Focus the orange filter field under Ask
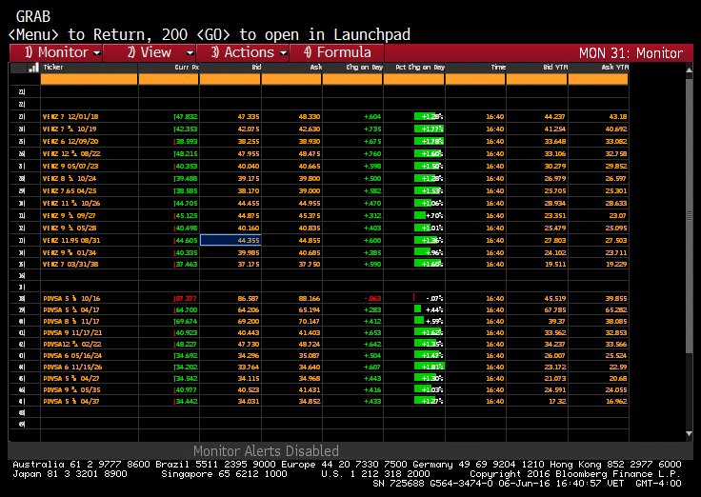The width and height of the screenshot is (701, 497). pos(291,79)
